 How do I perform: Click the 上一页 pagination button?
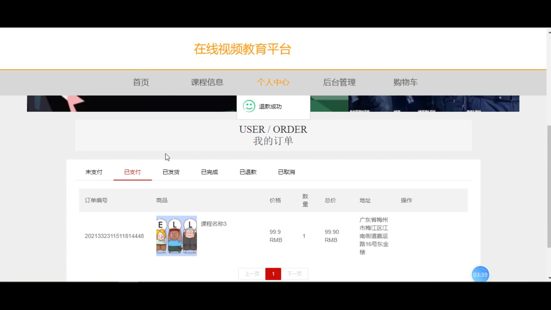[252, 274]
